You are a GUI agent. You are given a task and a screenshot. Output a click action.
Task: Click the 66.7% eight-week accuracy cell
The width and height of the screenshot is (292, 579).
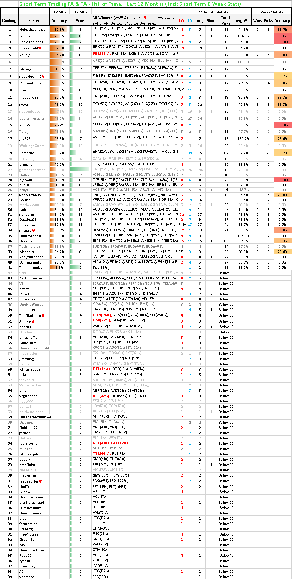[282, 30]
